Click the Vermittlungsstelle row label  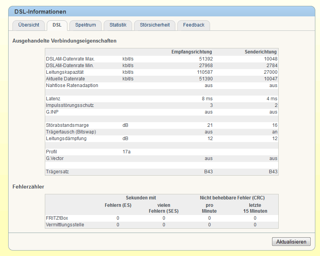65,225
